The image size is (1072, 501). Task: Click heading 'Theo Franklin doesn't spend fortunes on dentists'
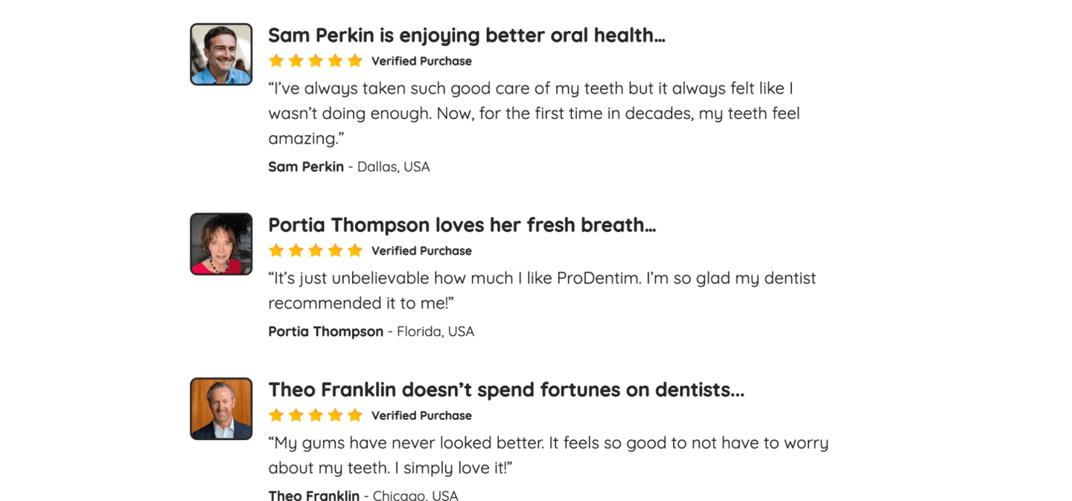(506, 390)
